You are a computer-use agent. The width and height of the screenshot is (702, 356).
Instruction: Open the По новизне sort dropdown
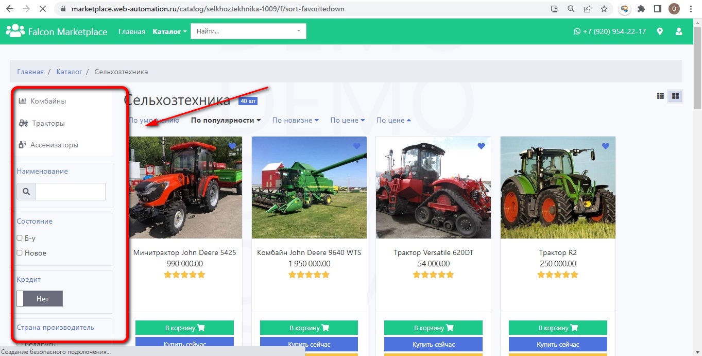[x=295, y=120]
